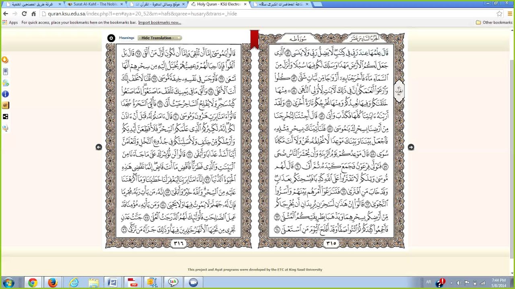This screenshot has width=515, height=289.
Task: Open the PDF application in the taskbar
Action: click(x=133, y=283)
